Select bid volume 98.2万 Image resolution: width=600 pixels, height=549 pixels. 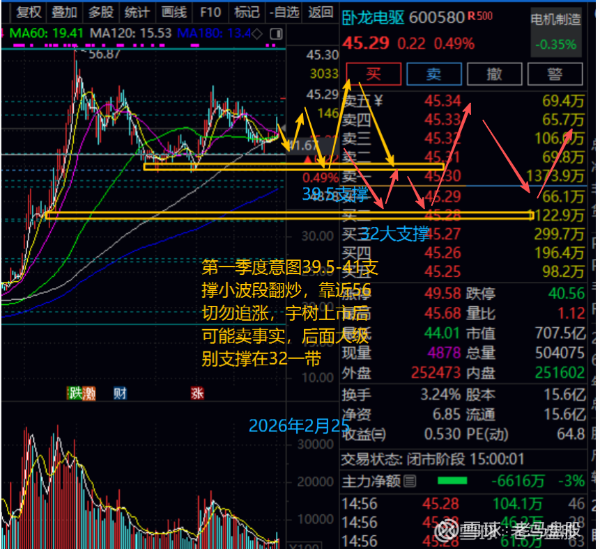[563, 271]
